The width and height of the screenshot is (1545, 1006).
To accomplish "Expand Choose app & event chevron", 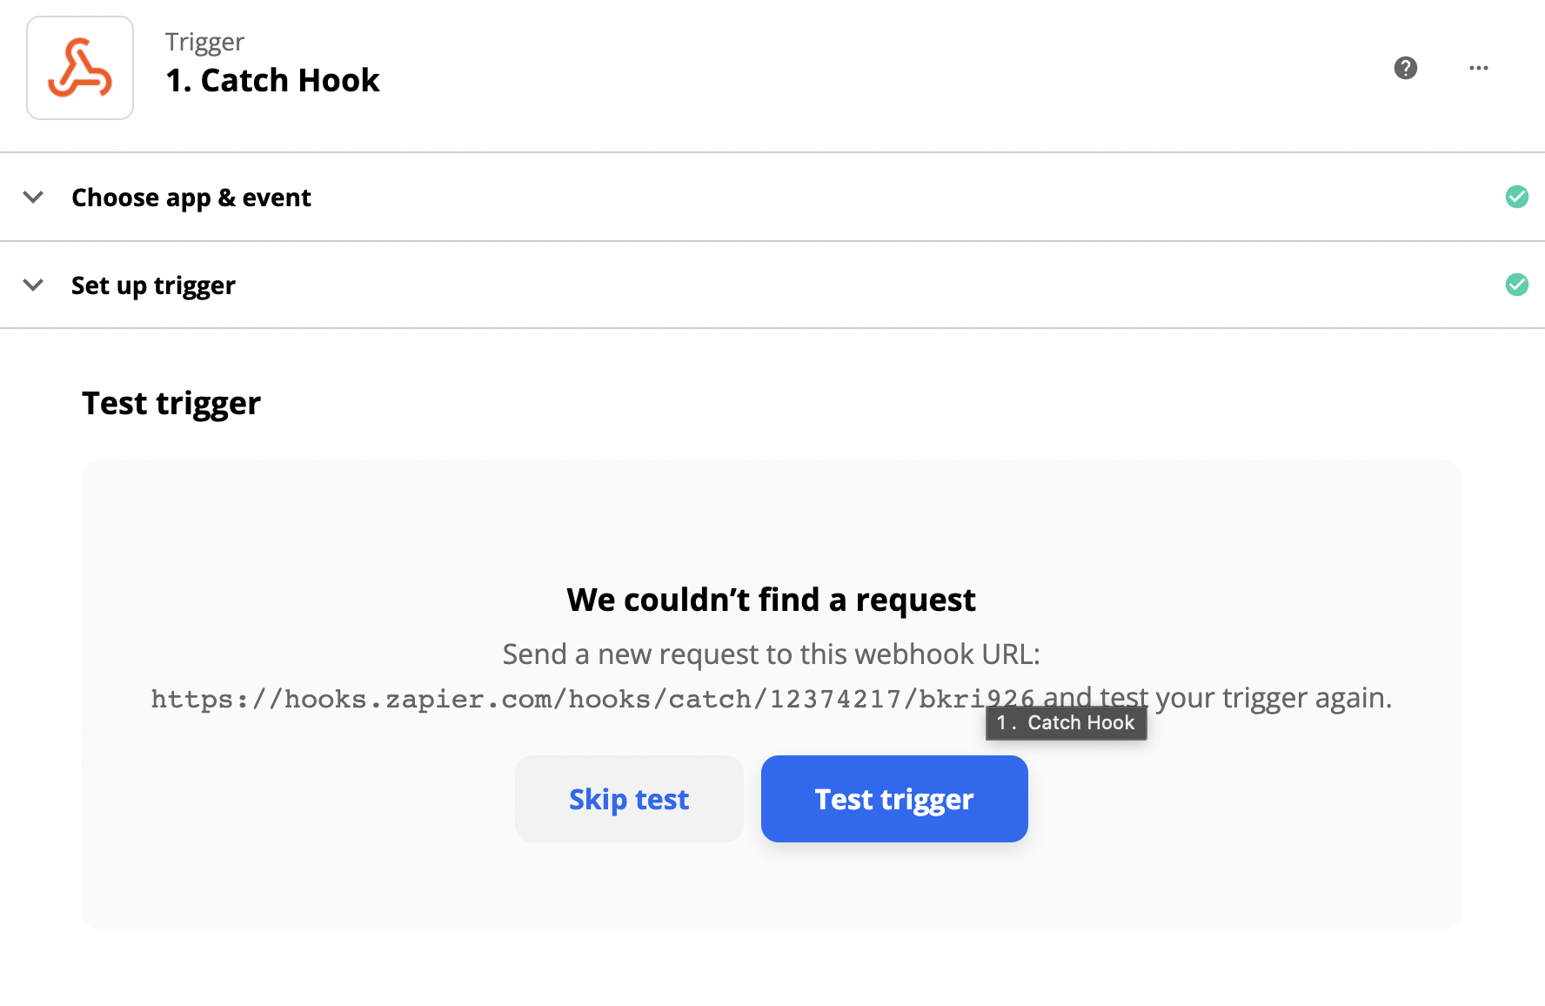I will click(x=33, y=197).
